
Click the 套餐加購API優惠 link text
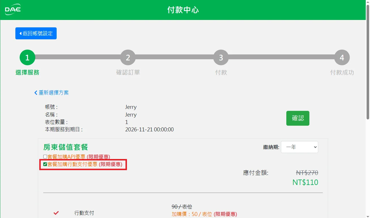tap(66, 157)
